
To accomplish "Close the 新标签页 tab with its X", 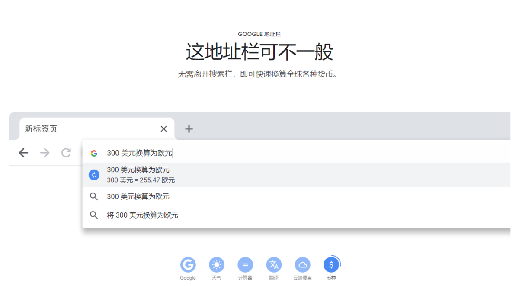I will (x=163, y=129).
